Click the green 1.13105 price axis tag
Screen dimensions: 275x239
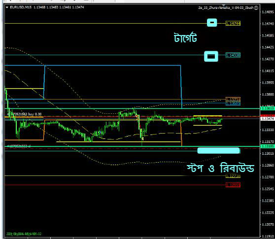pyautogui.click(x=268, y=146)
